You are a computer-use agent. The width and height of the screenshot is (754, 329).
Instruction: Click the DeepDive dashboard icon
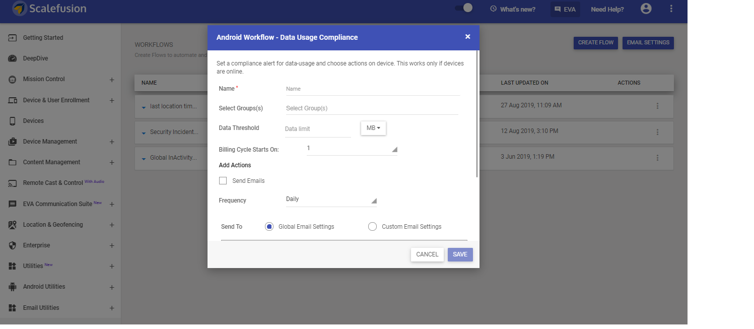coord(13,58)
